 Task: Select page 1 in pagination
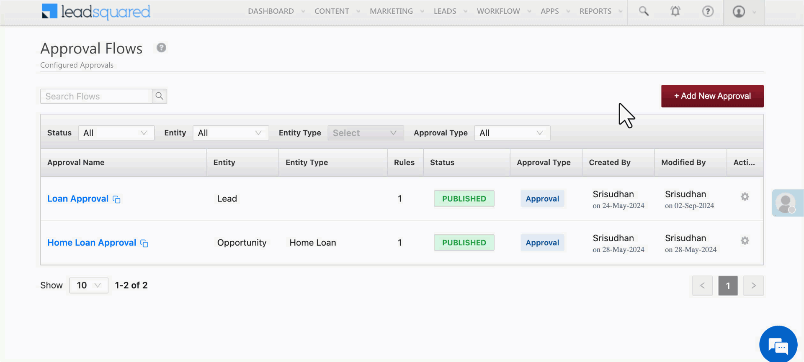(728, 286)
